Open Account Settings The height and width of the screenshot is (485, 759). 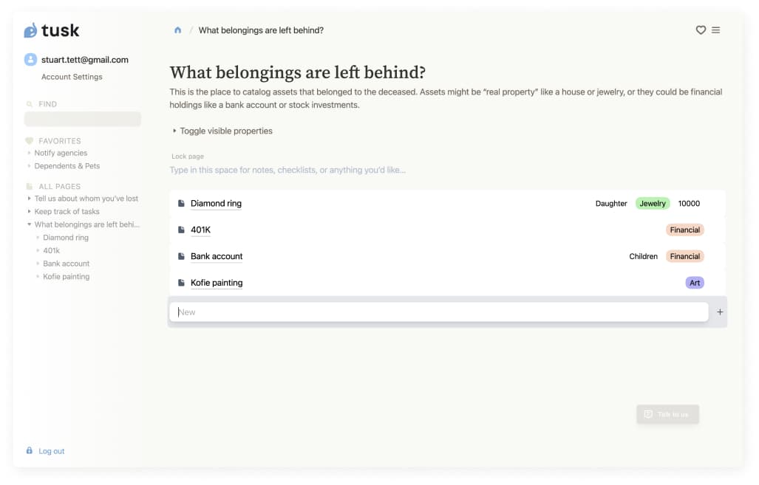[72, 77]
